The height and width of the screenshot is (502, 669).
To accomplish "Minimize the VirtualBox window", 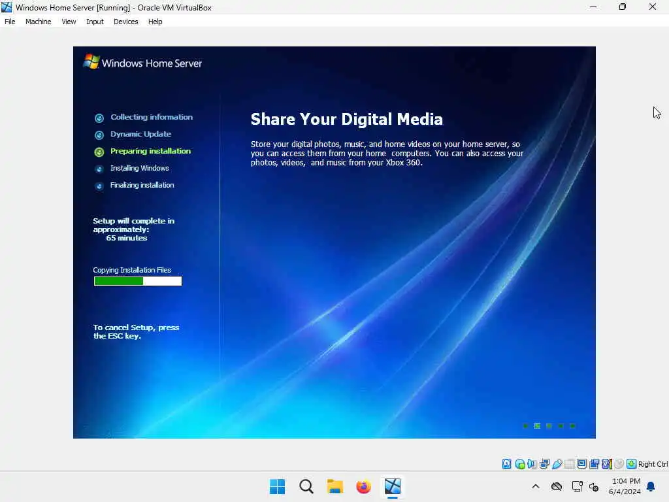I will tap(593, 7).
